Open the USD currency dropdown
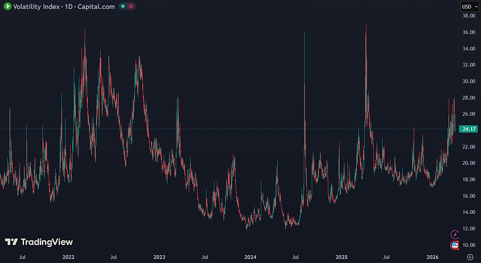This screenshot has width=481, height=263. [470, 6]
